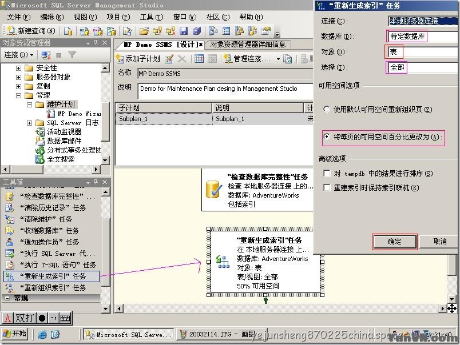Open the 数据库 combo showing 特定数据库
Screen dimensions: 460x345
[x=422, y=37]
